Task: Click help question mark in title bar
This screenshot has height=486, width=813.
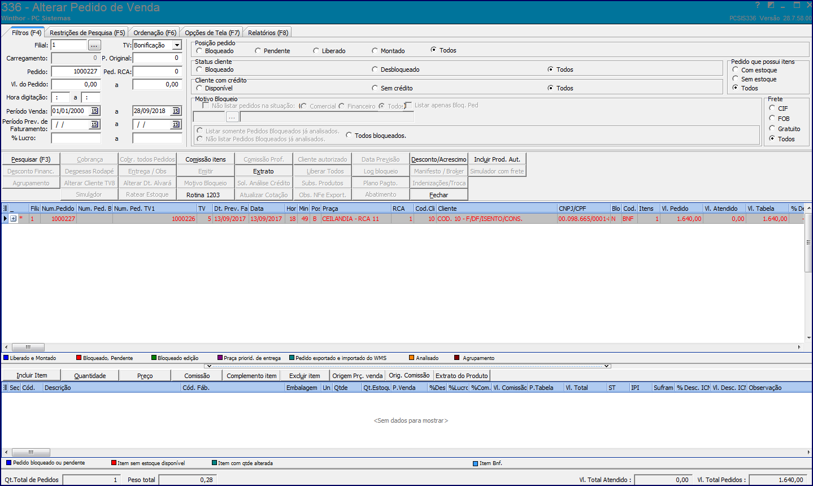Action: pos(758,5)
